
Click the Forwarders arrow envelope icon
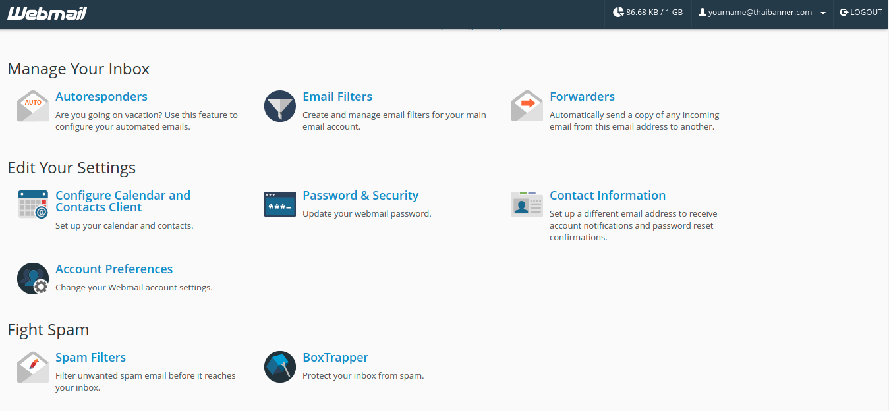click(x=527, y=106)
